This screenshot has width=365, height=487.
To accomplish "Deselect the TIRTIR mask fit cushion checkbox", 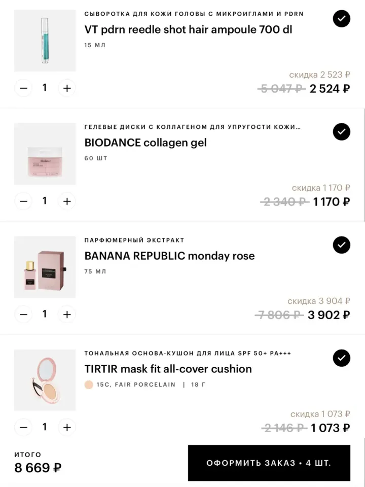I will (x=341, y=358).
